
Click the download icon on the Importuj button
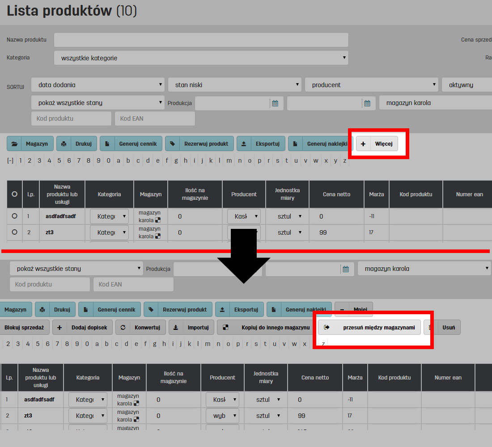[x=176, y=327]
